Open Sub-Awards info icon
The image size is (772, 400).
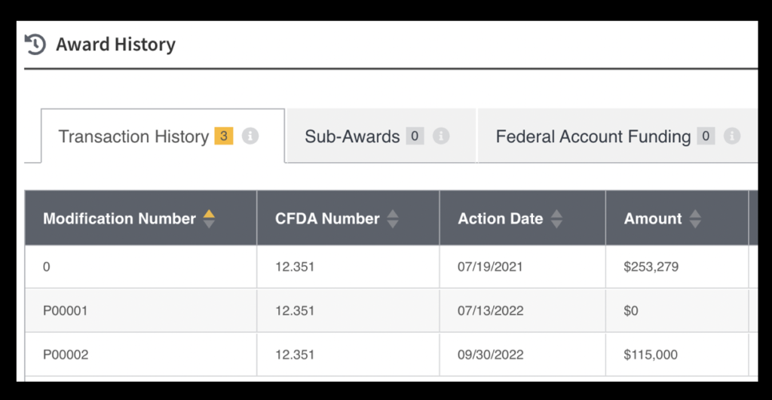tap(440, 136)
